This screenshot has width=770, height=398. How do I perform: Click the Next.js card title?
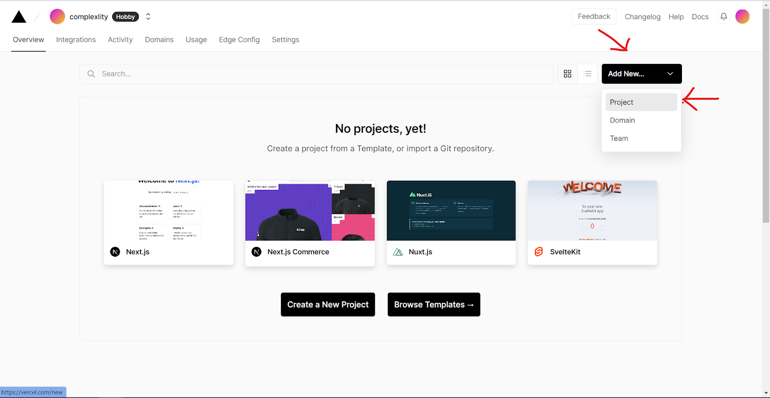point(138,252)
